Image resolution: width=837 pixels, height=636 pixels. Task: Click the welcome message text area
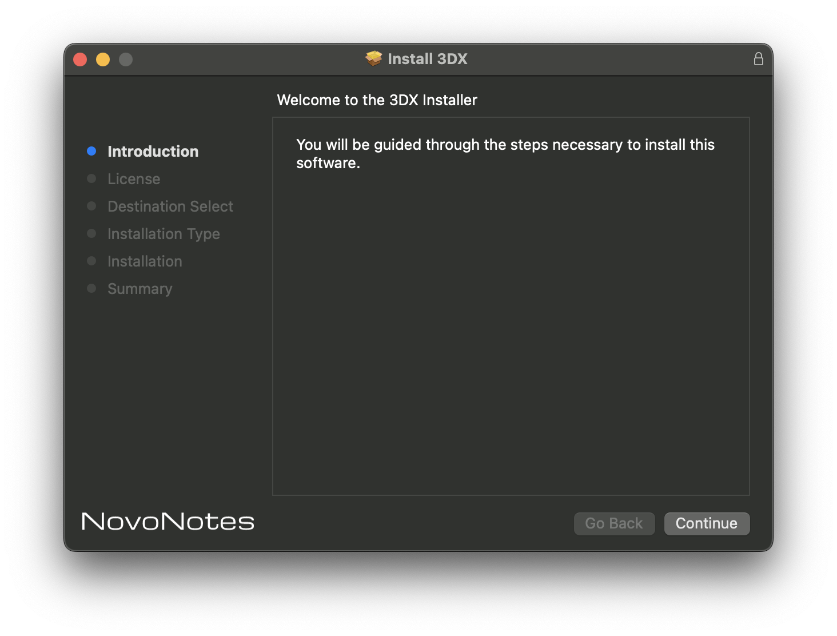[x=505, y=153]
